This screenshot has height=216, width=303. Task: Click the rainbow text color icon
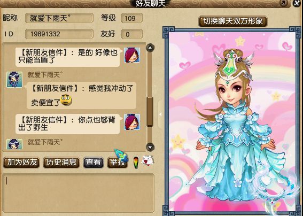136,163
